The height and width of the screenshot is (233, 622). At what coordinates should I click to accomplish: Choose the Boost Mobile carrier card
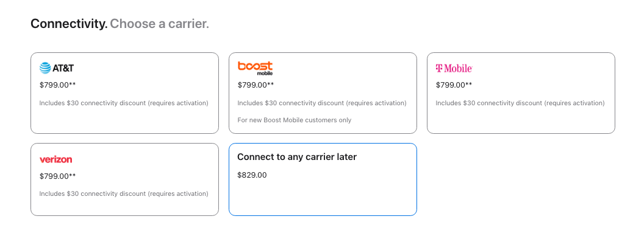(x=323, y=93)
